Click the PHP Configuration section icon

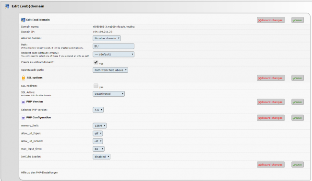pyautogui.click(x=24, y=118)
